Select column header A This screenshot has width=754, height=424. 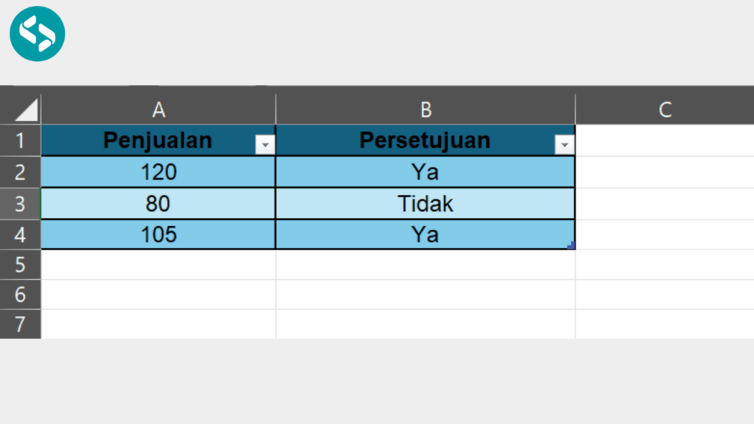(158, 108)
